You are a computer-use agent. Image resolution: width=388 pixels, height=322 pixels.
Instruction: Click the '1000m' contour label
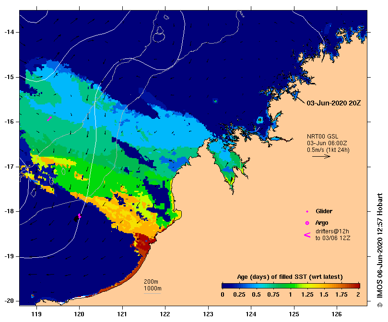point(153,288)
